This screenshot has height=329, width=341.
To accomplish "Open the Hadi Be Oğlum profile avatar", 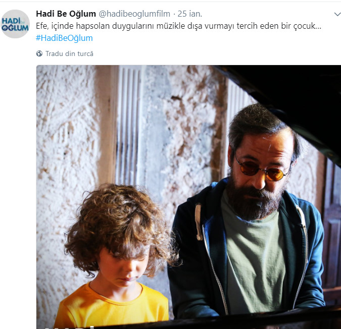I will point(15,24).
